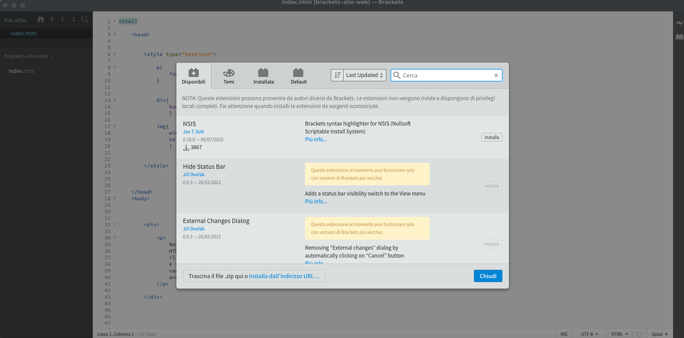Open the Last Updated sort dropdown
This screenshot has height=338, width=684.
(x=364, y=75)
